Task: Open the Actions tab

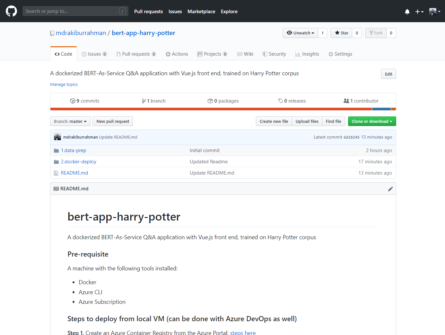Action: tap(177, 54)
